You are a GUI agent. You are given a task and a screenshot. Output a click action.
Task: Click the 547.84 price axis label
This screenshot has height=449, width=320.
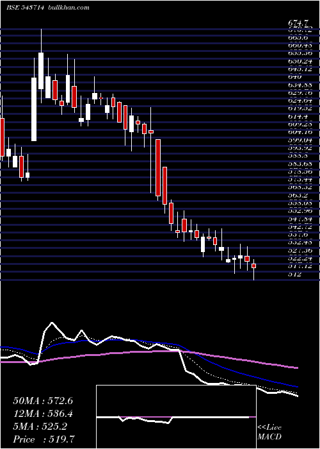[x=300, y=219]
